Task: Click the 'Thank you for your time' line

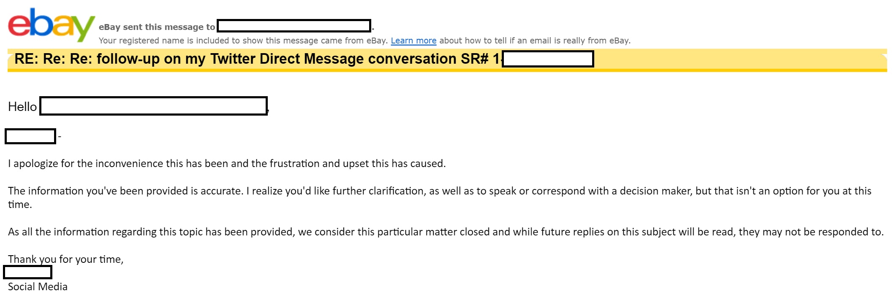Action: [65, 259]
